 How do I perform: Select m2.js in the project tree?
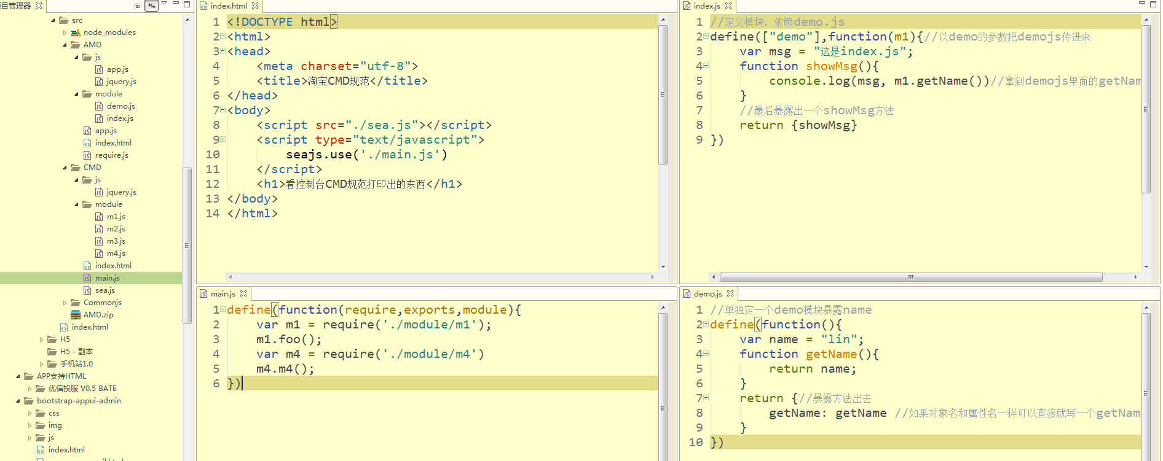click(116, 229)
